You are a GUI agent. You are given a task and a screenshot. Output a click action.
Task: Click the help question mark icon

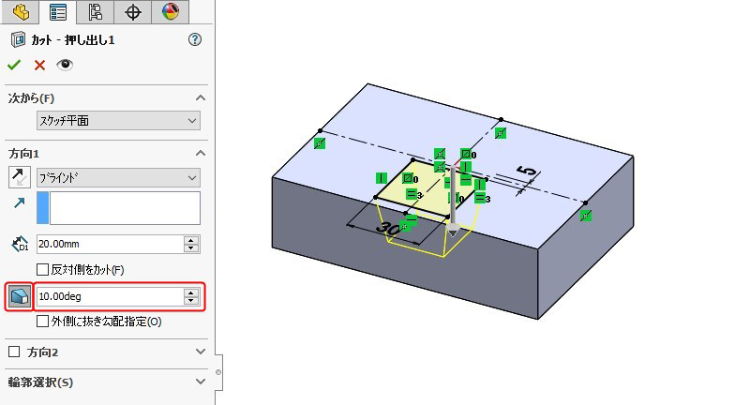point(195,39)
